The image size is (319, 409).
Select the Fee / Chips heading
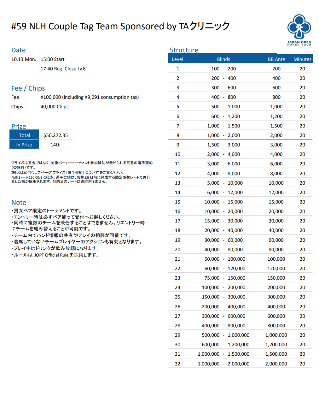pos(28,88)
